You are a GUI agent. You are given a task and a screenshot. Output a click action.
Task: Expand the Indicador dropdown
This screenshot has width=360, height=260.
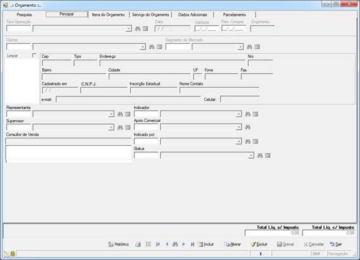coord(239,114)
